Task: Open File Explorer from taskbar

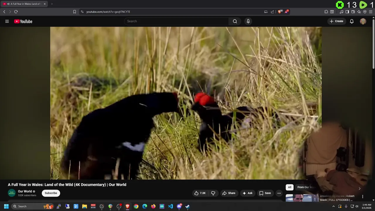Action: click(84, 206)
